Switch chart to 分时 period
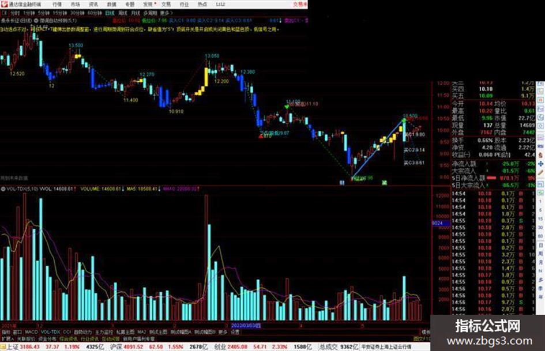 (x=15, y=13)
